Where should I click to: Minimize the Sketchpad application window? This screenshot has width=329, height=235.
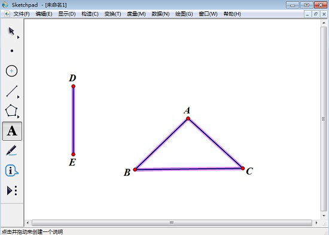[x=293, y=5]
